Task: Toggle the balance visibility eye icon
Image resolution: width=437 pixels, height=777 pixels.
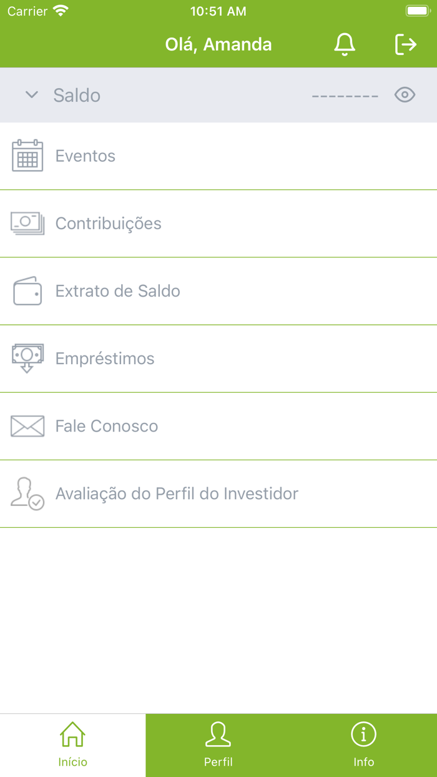Action: (405, 95)
